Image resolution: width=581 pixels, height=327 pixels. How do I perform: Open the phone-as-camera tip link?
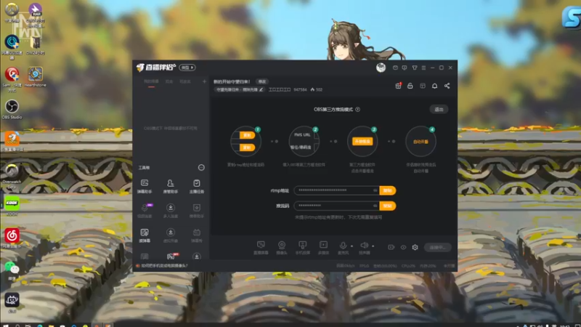point(165,266)
